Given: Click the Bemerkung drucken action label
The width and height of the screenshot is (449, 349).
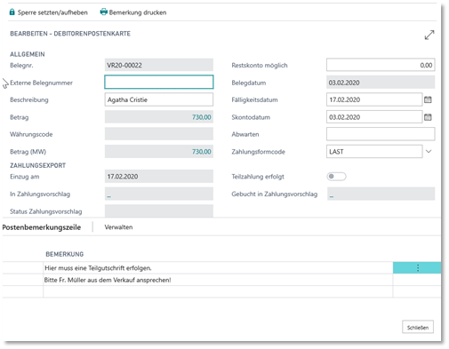Looking at the screenshot, I should pos(138,12).
